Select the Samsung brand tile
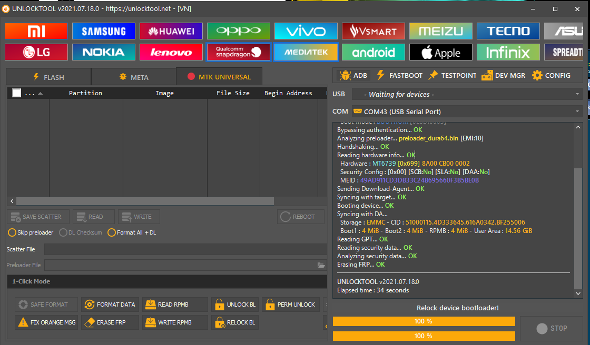Viewport: 590px width, 345px height. tap(104, 31)
